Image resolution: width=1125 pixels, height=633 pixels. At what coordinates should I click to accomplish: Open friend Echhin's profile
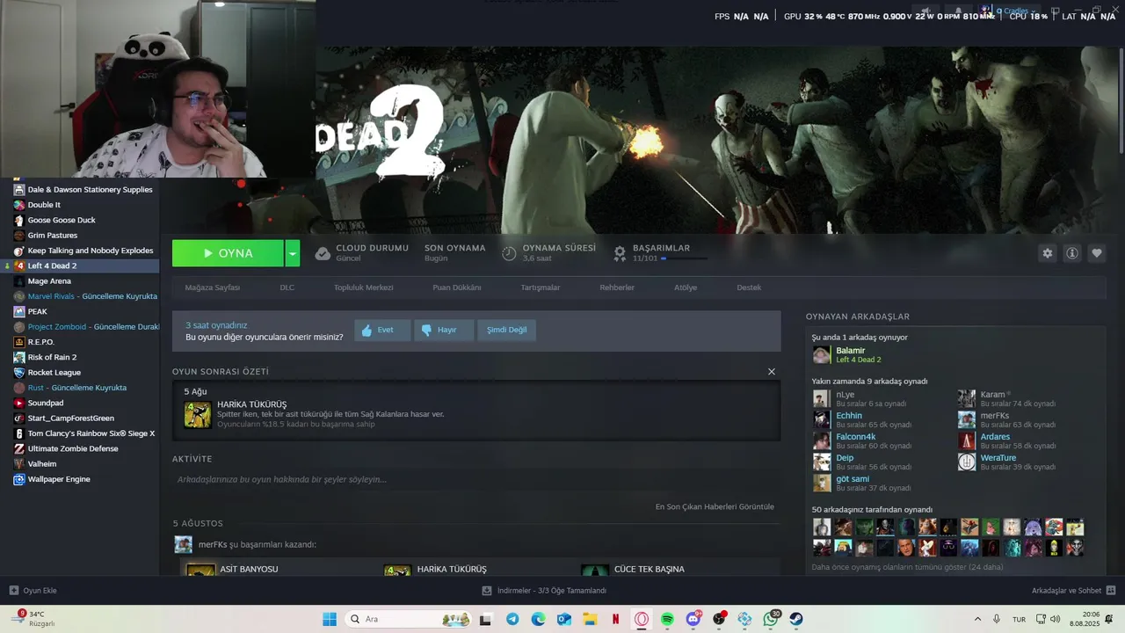(849, 416)
